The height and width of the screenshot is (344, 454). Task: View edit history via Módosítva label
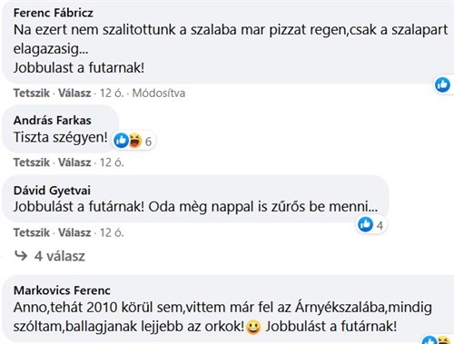[159, 93]
